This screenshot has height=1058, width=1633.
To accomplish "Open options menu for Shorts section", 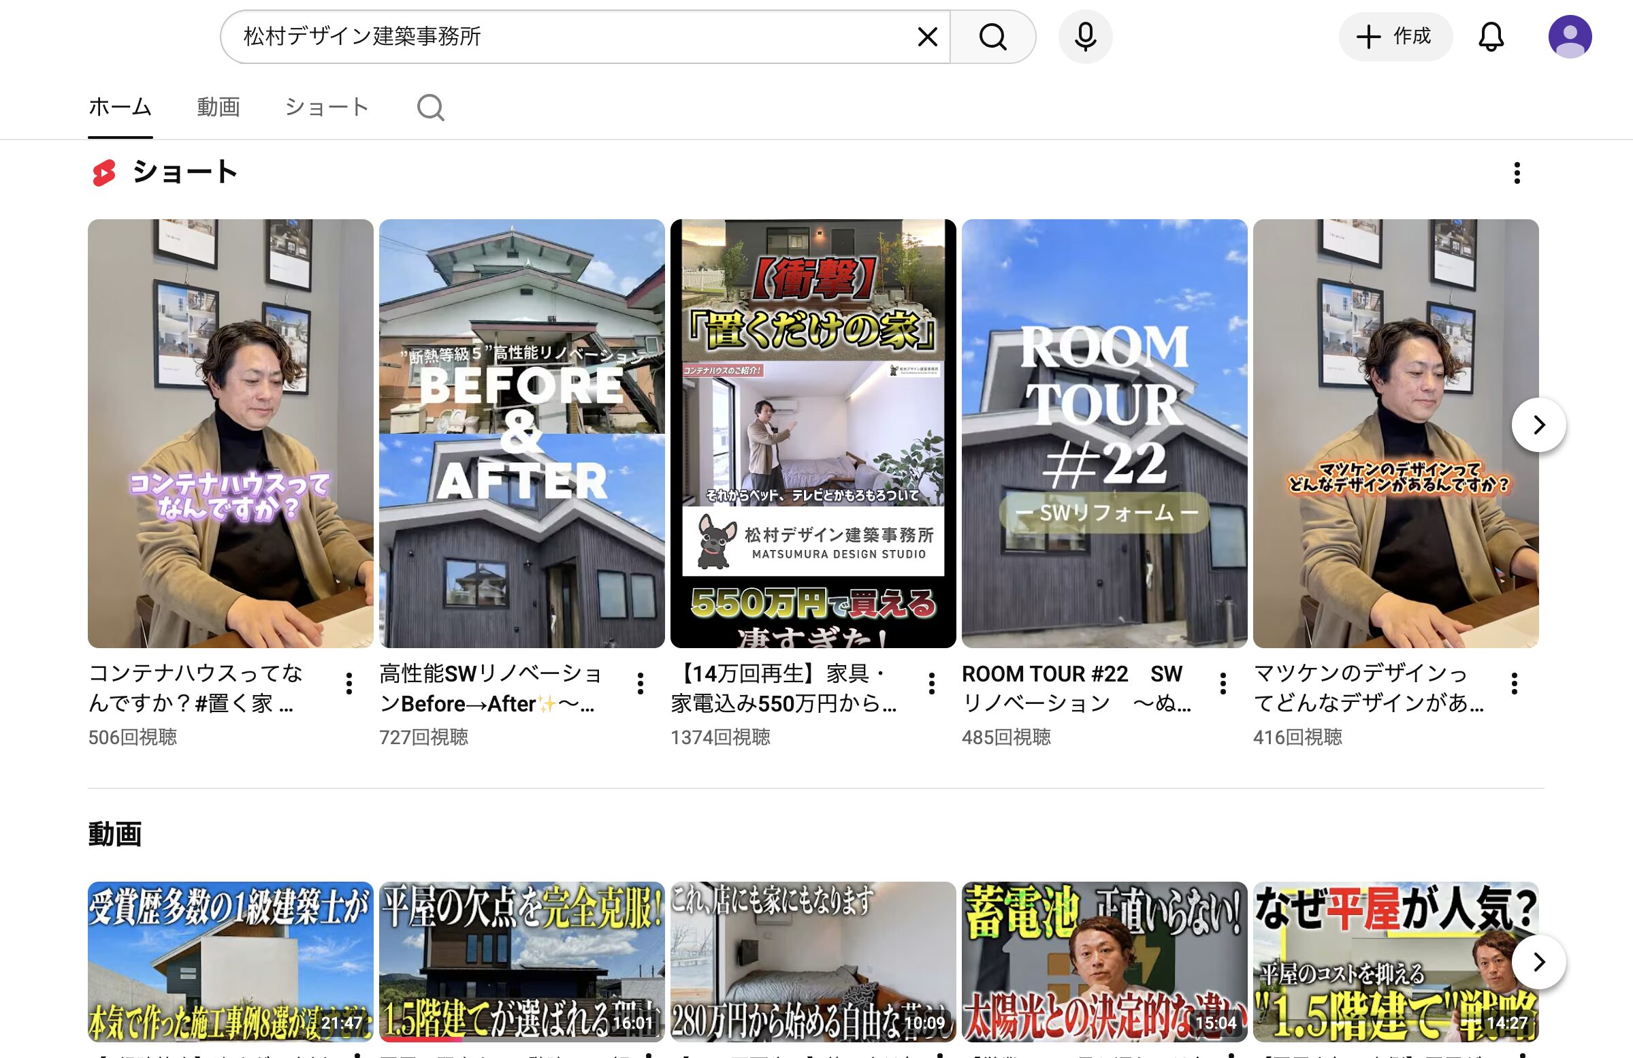I will click(x=1517, y=173).
